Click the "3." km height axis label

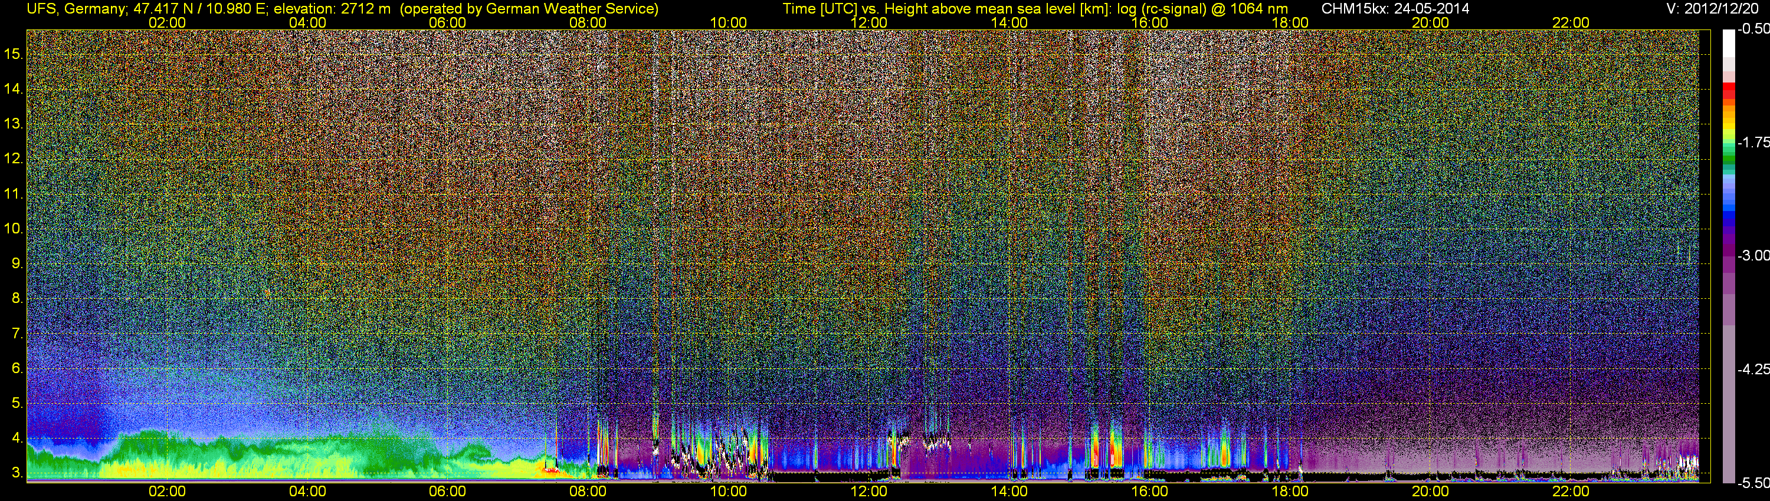click(17, 473)
